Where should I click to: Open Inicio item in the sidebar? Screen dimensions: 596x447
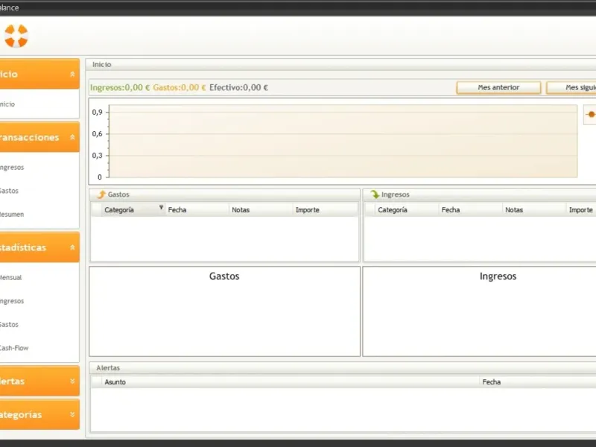pos(7,104)
